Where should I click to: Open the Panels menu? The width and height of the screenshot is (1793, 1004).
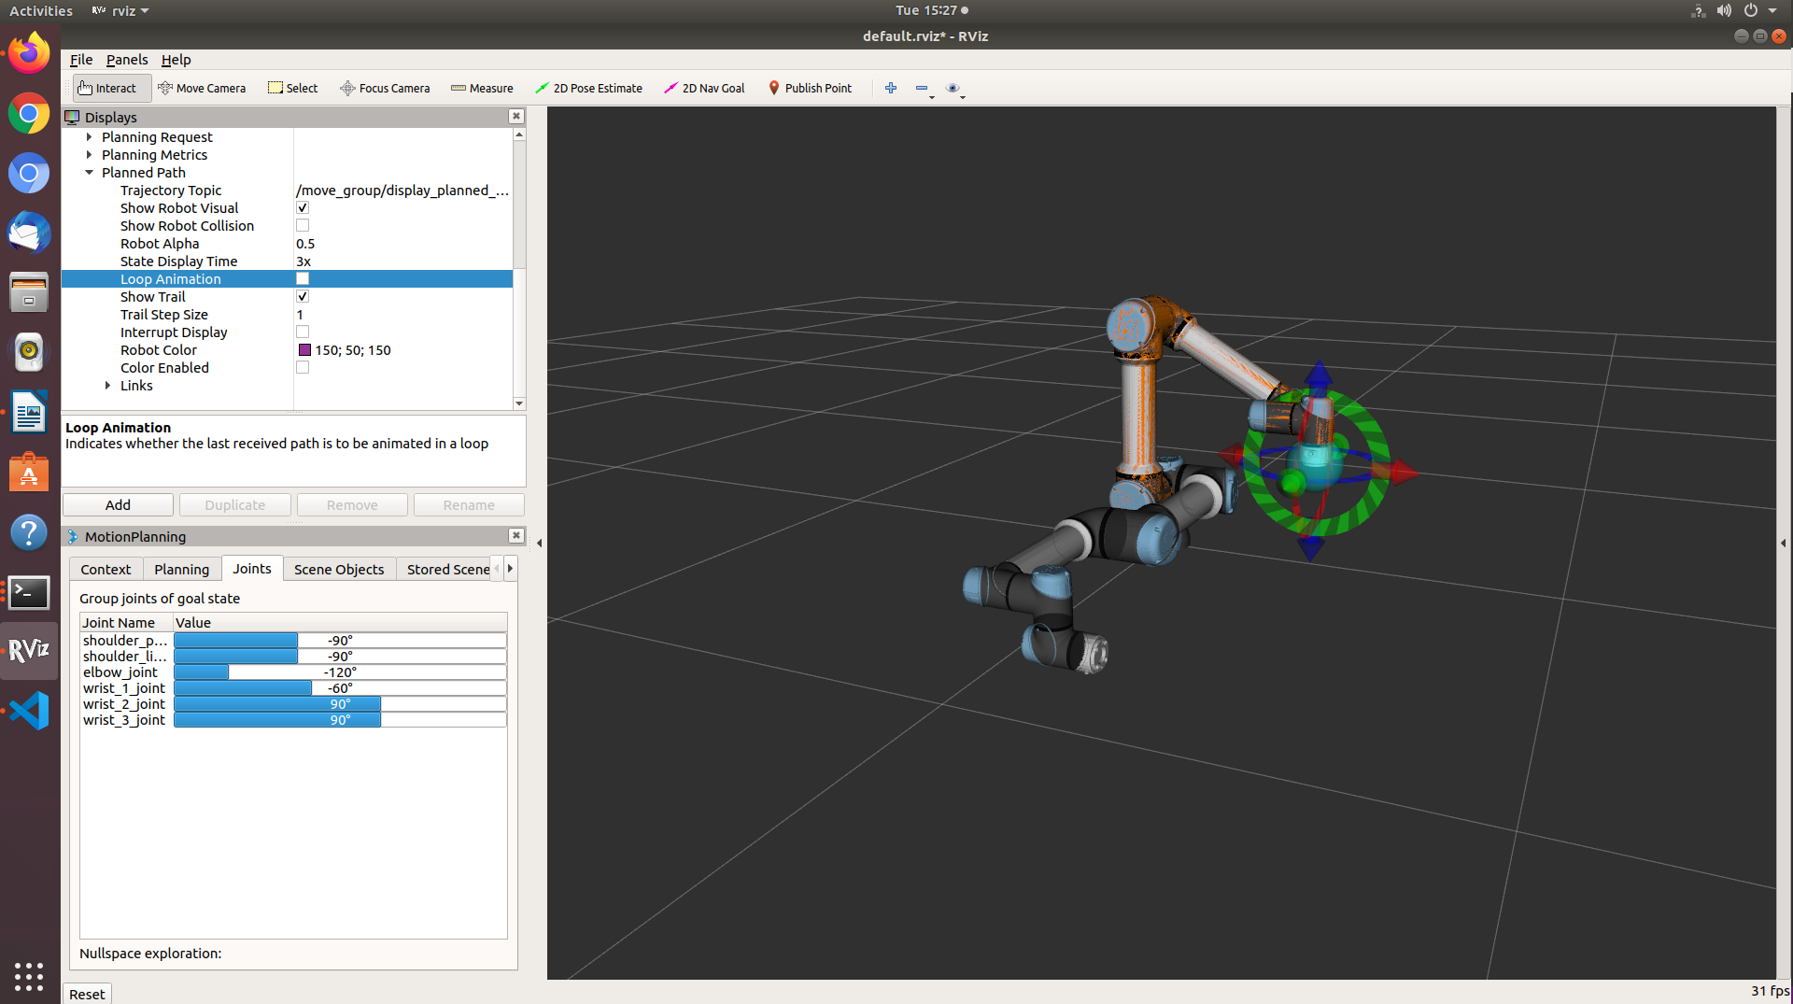tap(127, 59)
